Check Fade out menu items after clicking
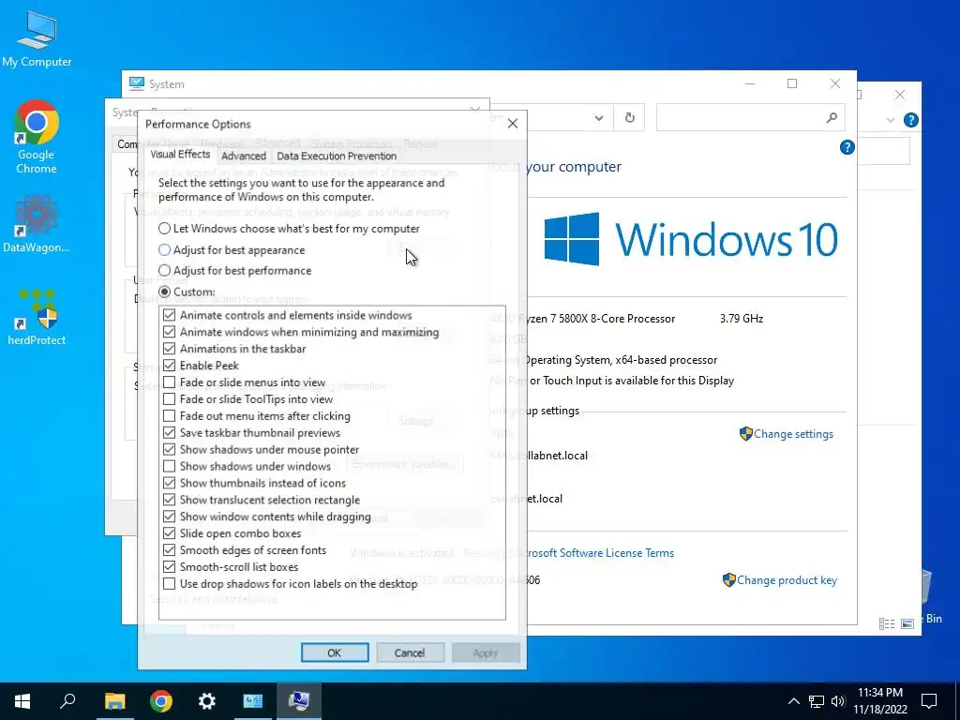This screenshot has height=720, width=960. 170,415
